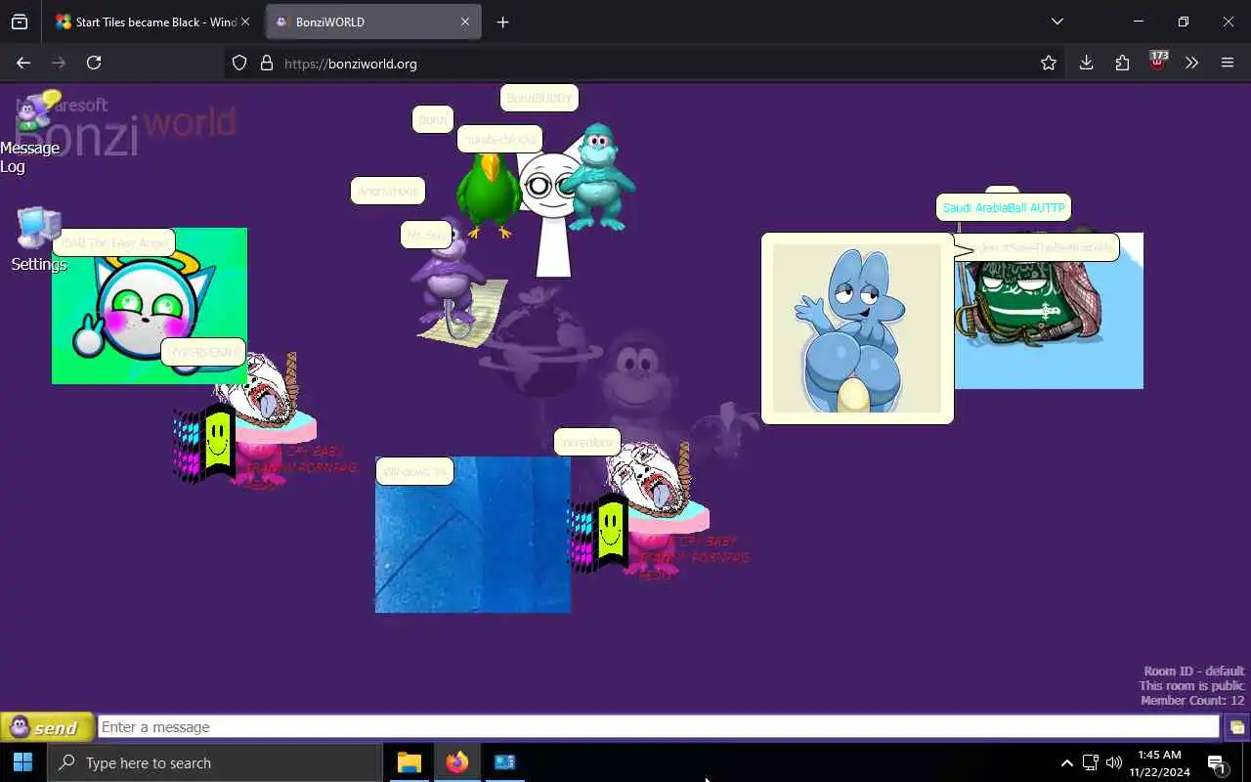Expand more tools overflow chevron

[x=1191, y=63]
